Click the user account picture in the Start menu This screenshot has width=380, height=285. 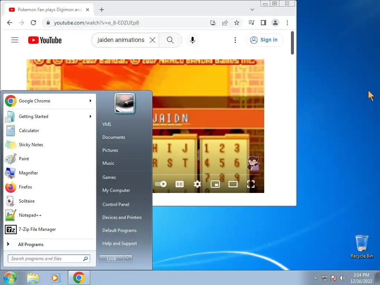point(125,103)
